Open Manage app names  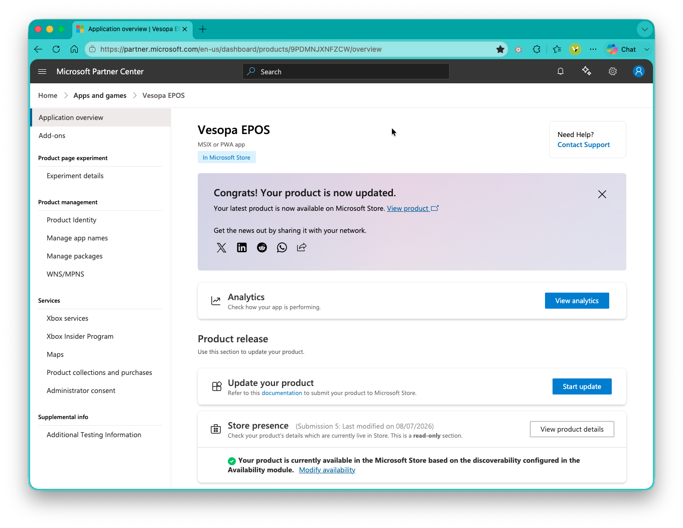(77, 238)
